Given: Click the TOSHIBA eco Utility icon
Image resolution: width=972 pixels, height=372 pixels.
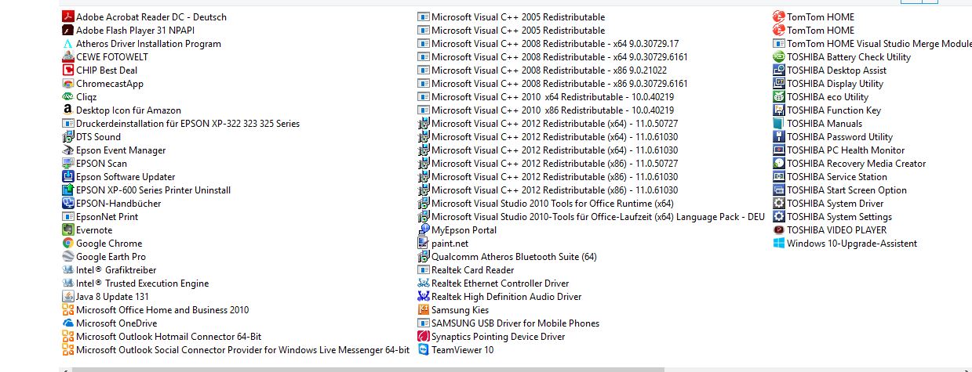Looking at the screenshot, I should tap(779, 96).
